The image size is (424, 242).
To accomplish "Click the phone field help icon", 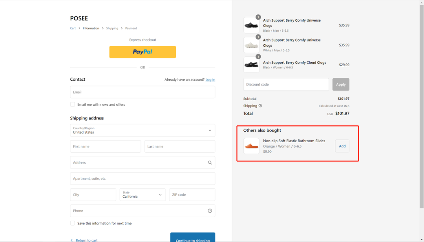I will 210,211.
